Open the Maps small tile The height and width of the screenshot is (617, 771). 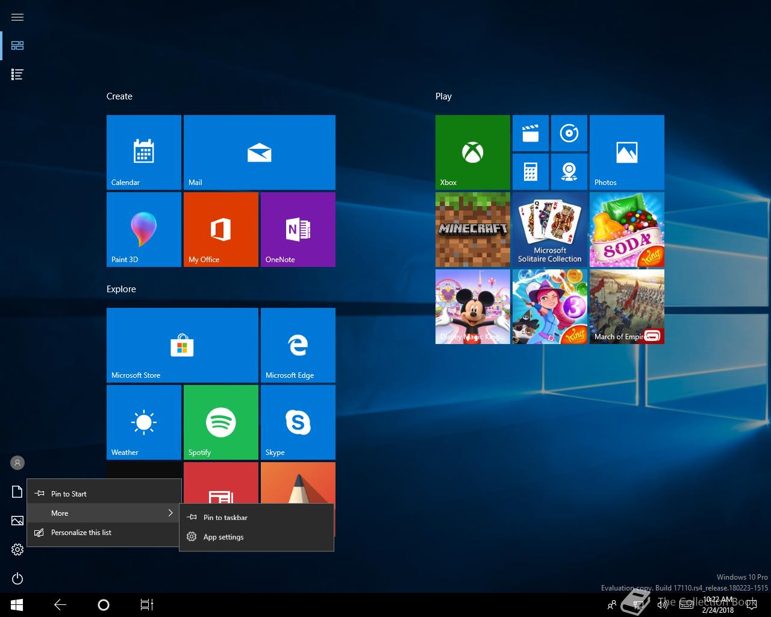click(x=569, y=172)
